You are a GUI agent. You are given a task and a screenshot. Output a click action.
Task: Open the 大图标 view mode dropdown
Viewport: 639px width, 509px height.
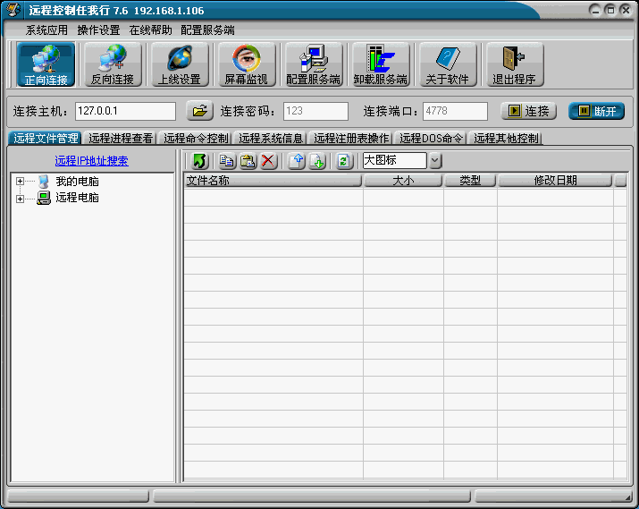click(435, 161)
